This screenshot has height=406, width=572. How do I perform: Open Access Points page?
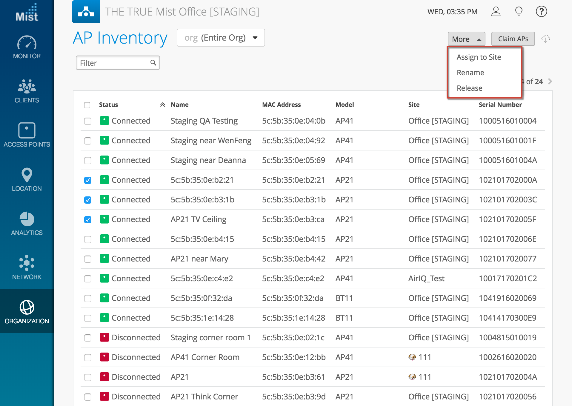tap(27, 135)
